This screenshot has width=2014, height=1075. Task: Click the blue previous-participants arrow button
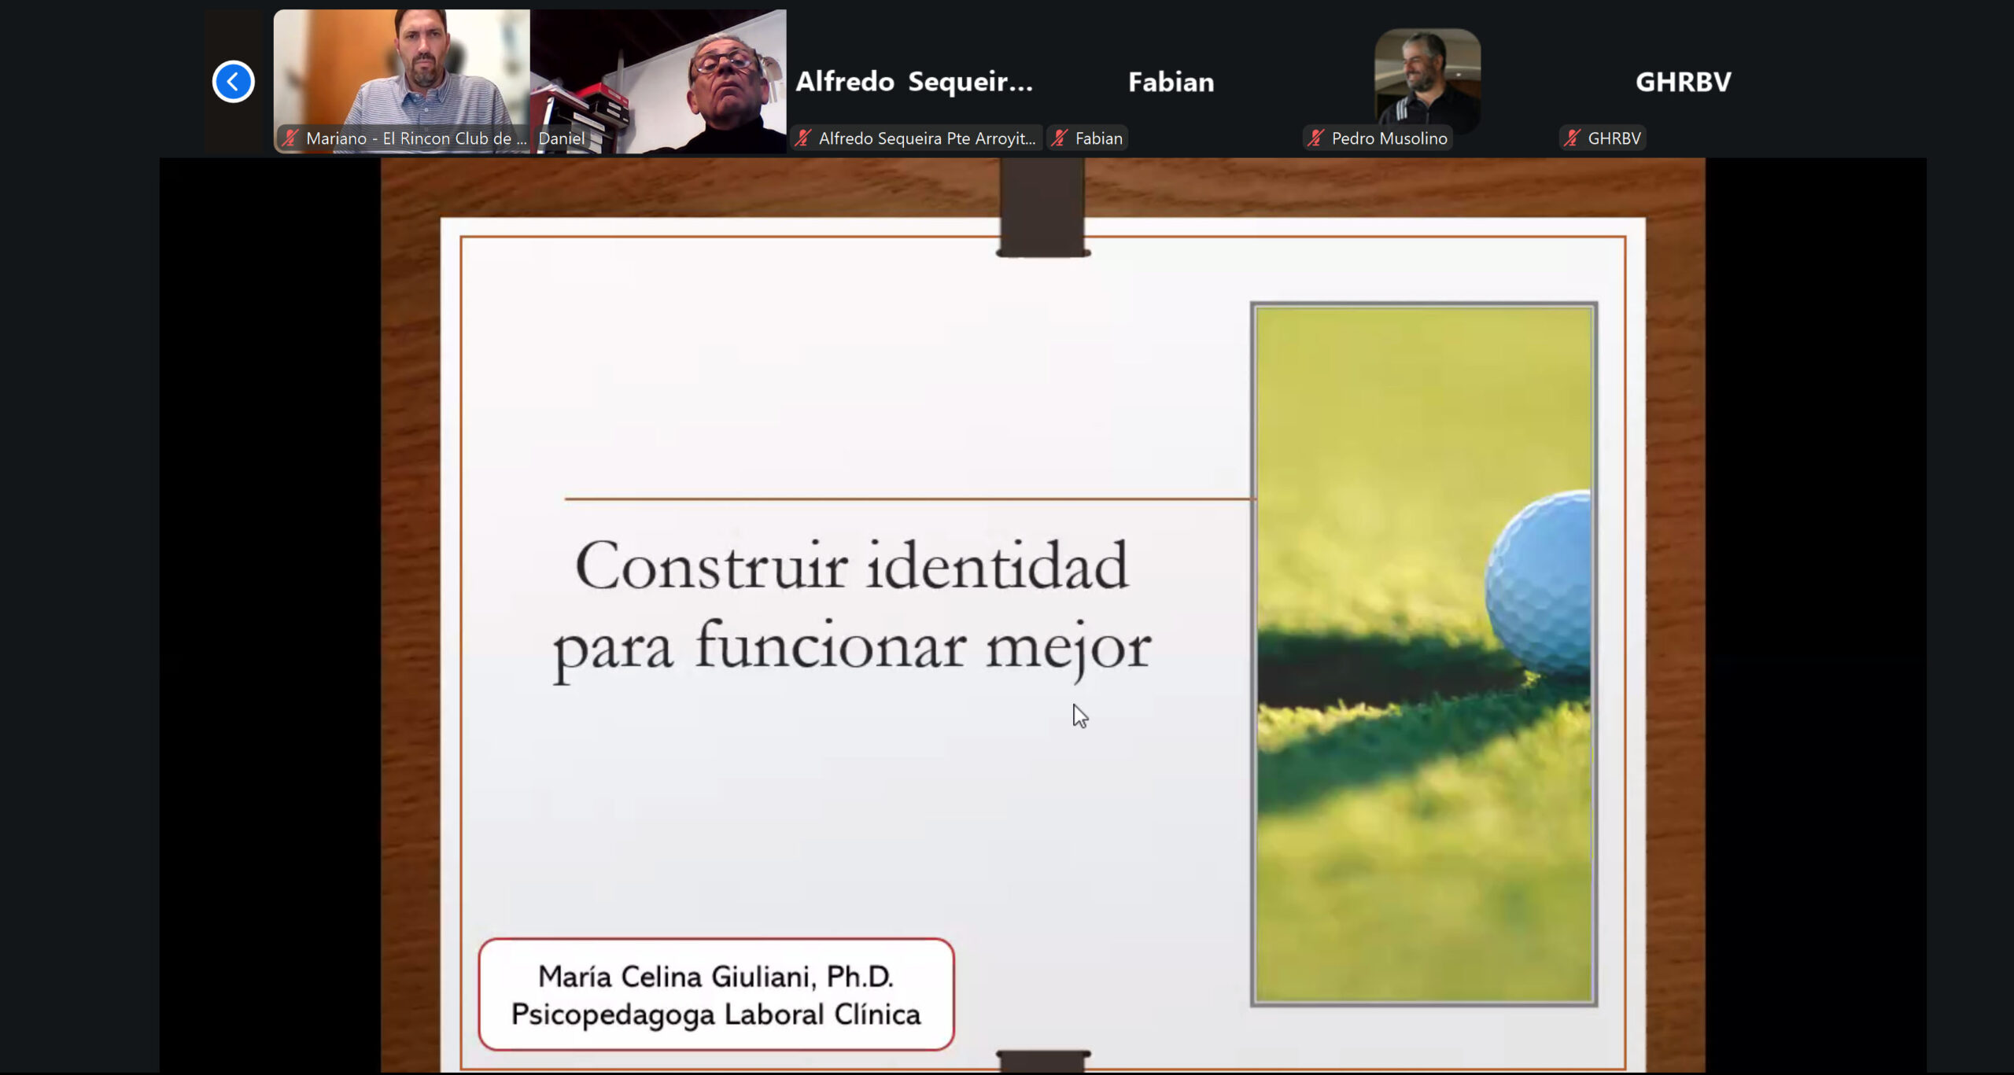tap(233, 82)
